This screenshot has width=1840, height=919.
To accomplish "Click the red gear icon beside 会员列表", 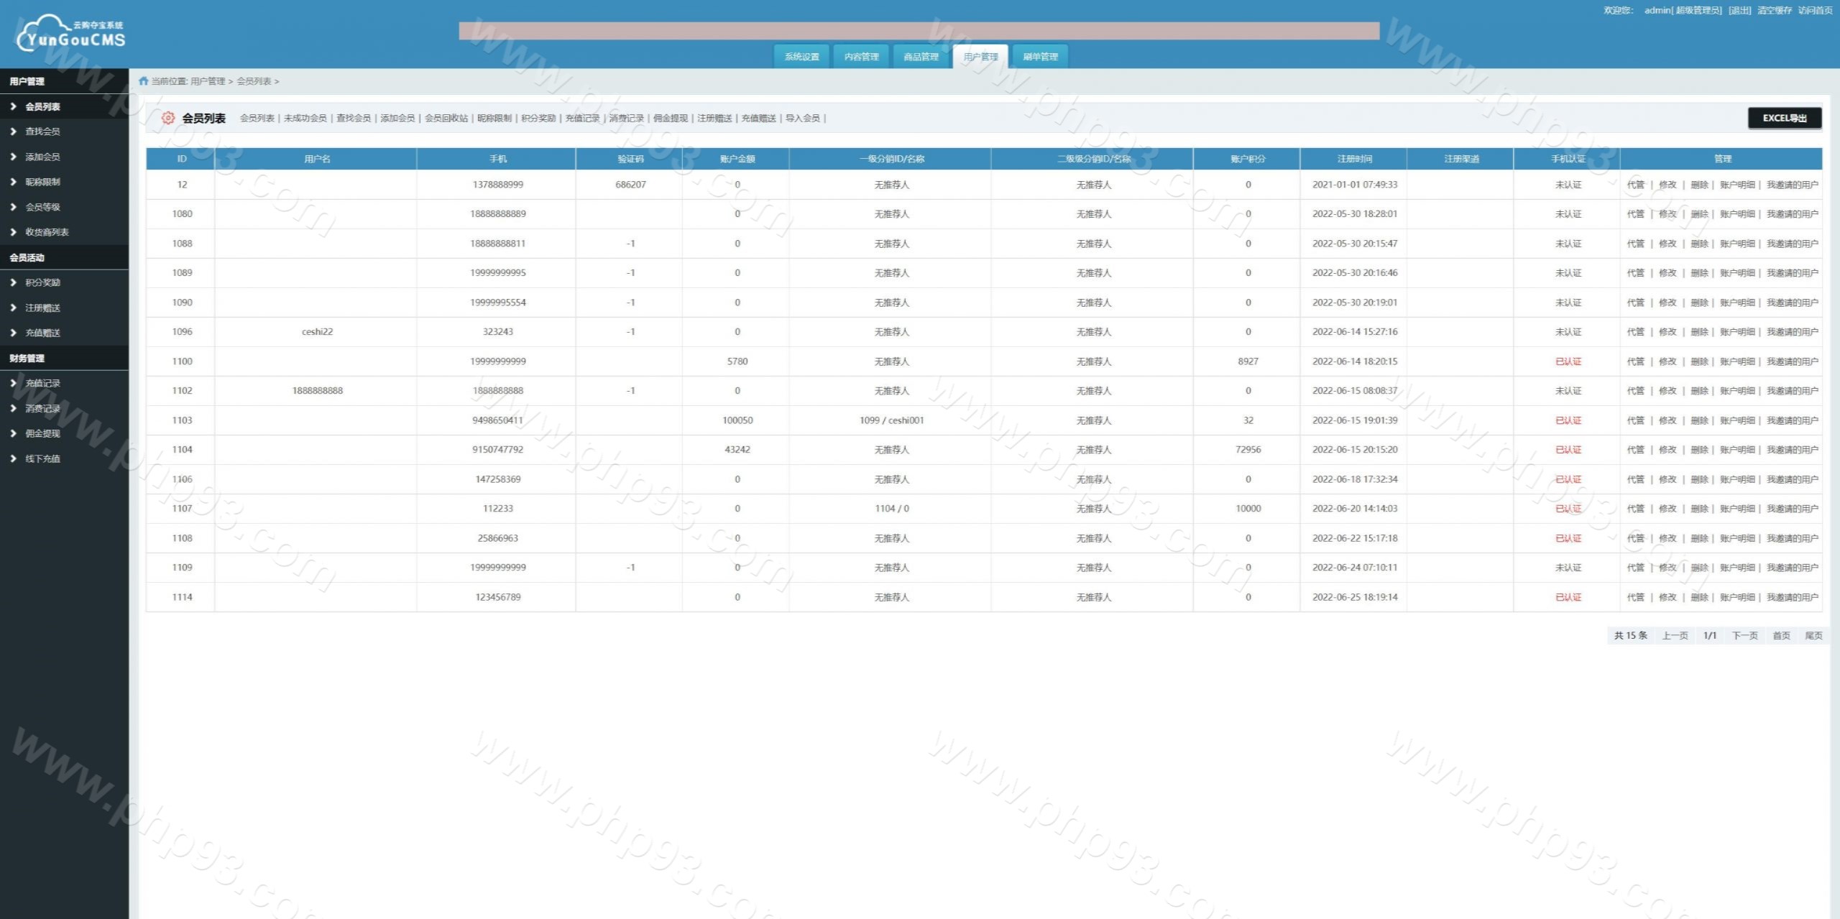I will [167, 118].
